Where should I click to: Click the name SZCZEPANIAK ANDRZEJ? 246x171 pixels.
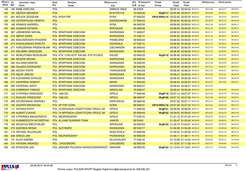[30, 101]
